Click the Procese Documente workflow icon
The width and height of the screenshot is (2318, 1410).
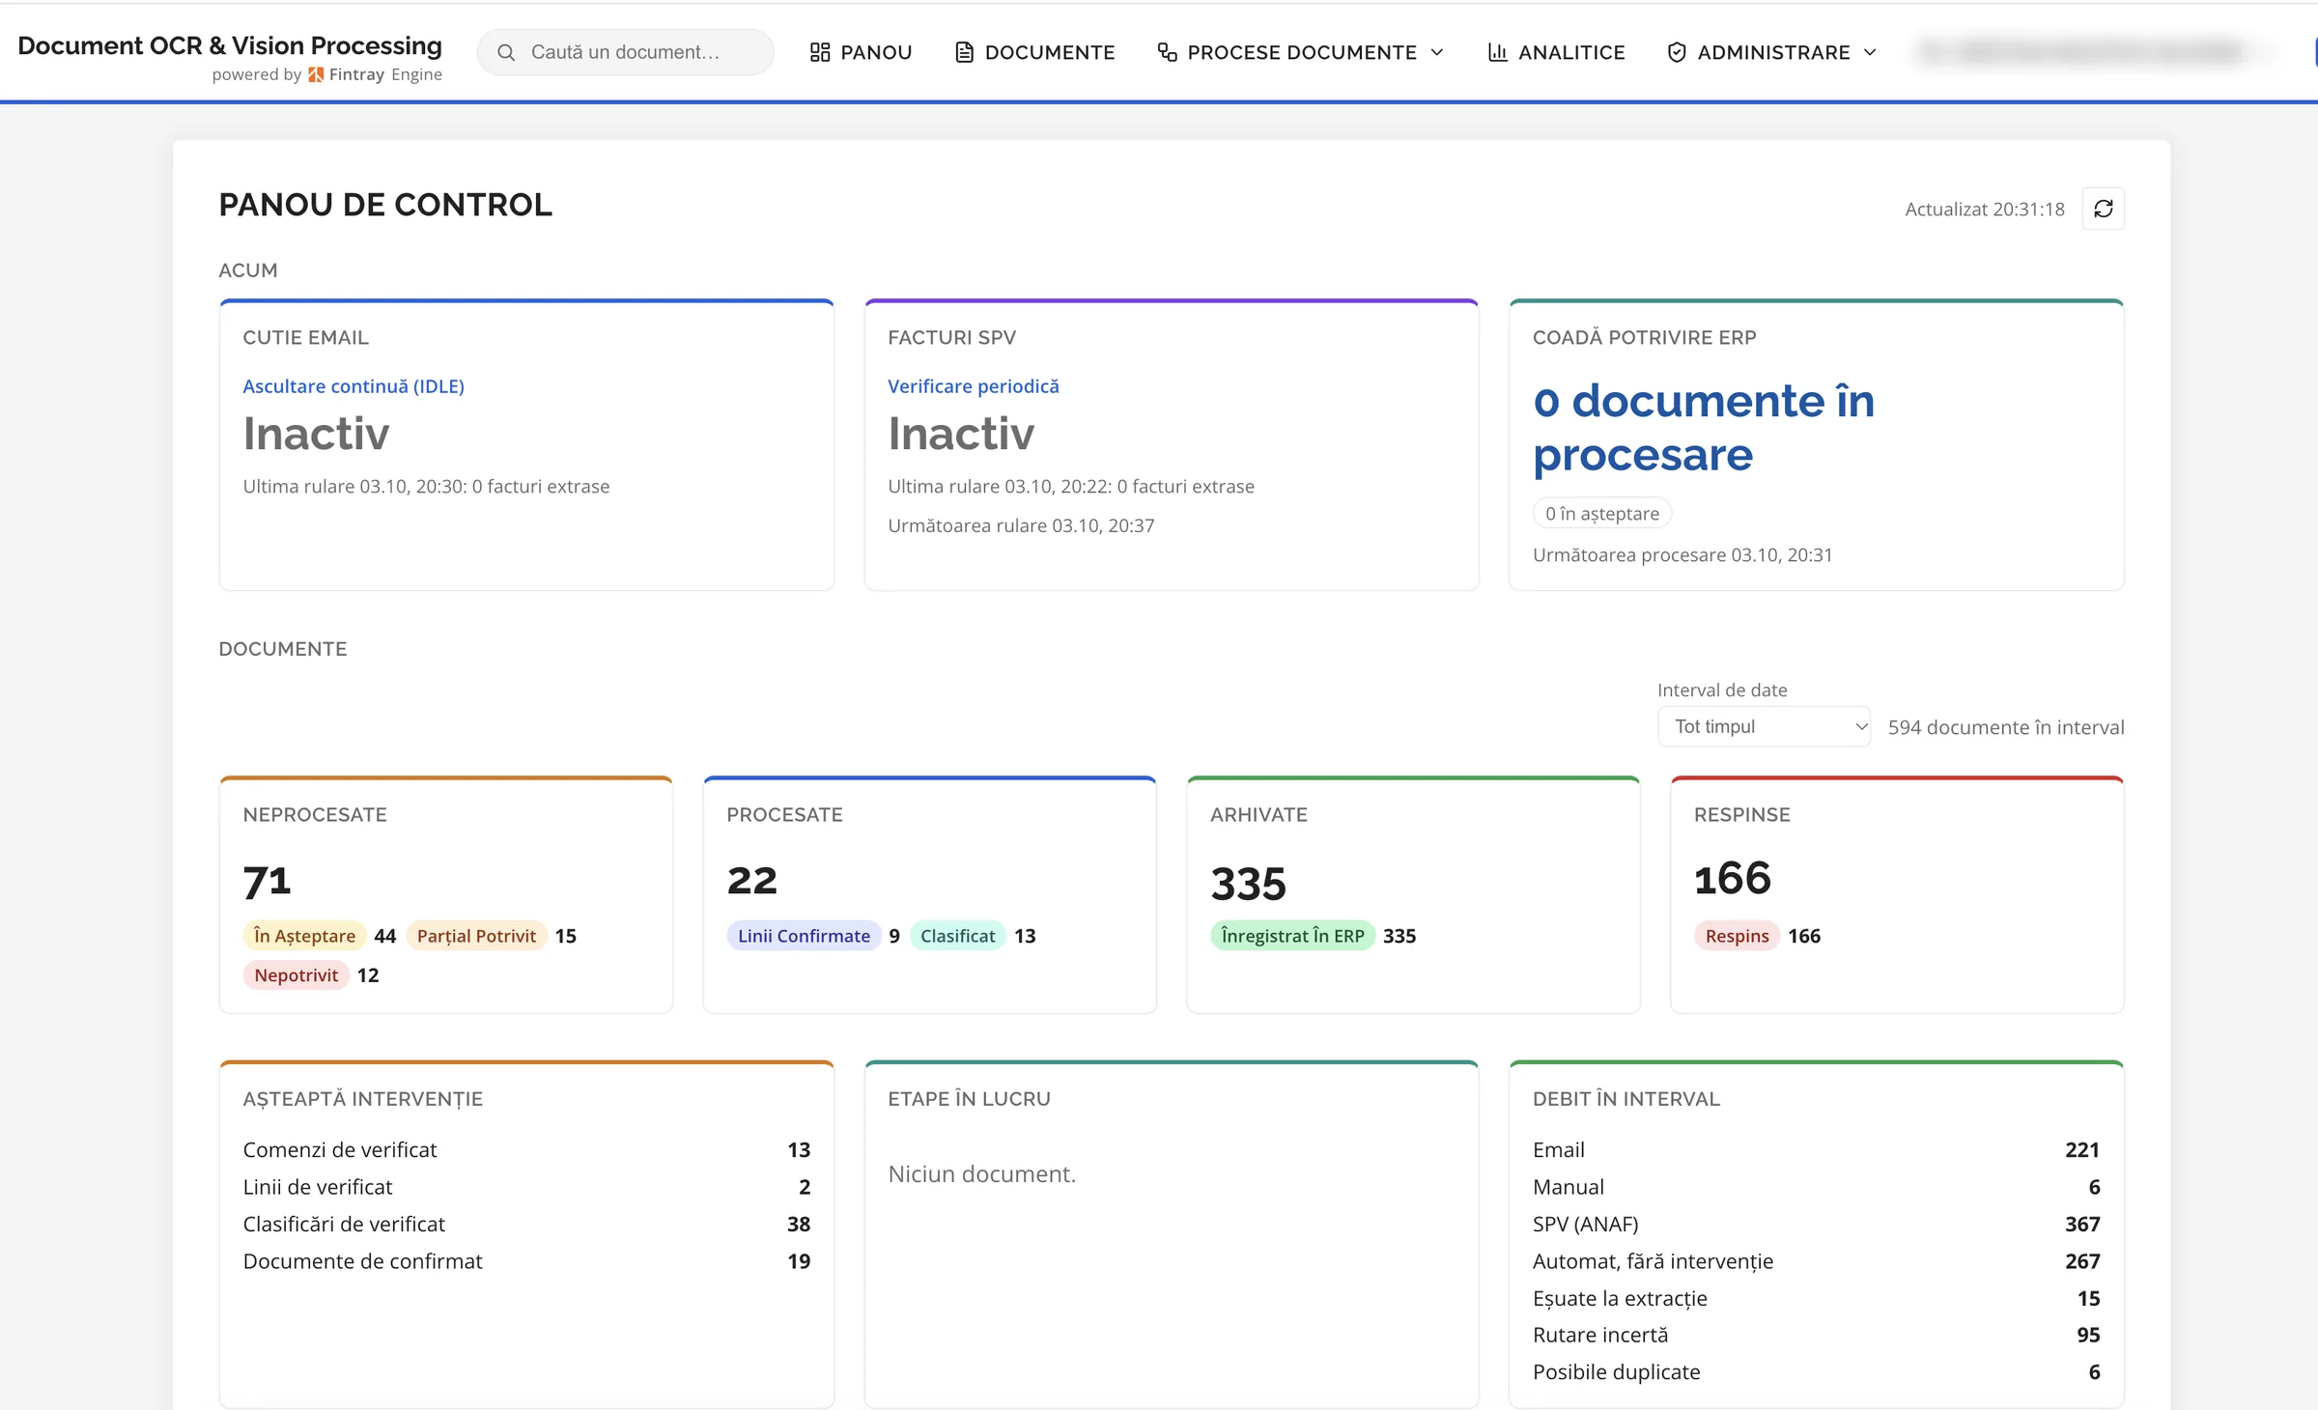coord(1167,52)
